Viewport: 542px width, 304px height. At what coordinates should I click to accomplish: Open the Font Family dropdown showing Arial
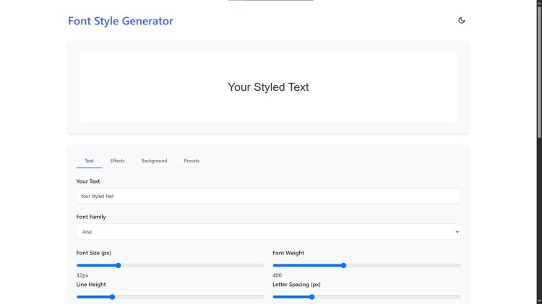click(x=268, y=232)
